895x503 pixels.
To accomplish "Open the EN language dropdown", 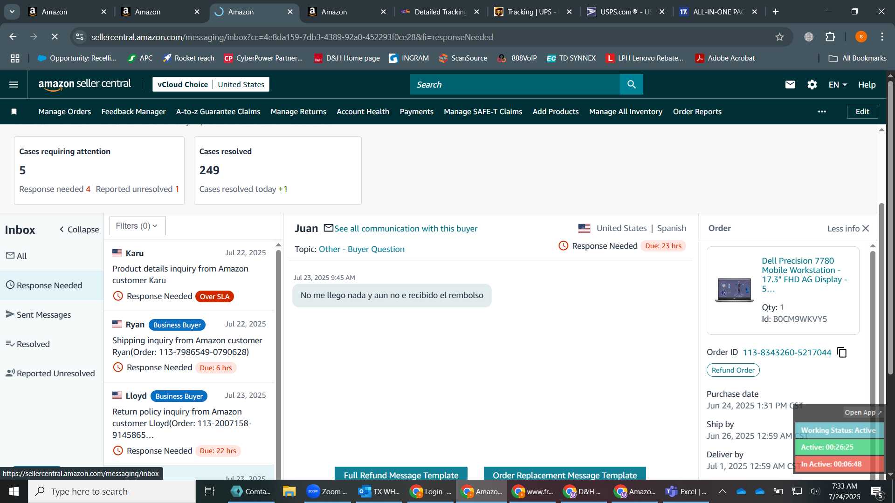I will tap(838, 84).
